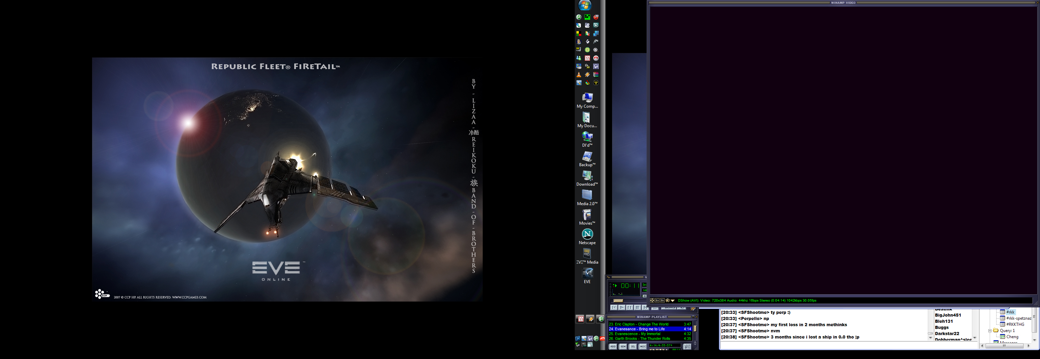Click the ATI tray icon
This screenshot has width=1040, height=359.
[602, 338]
